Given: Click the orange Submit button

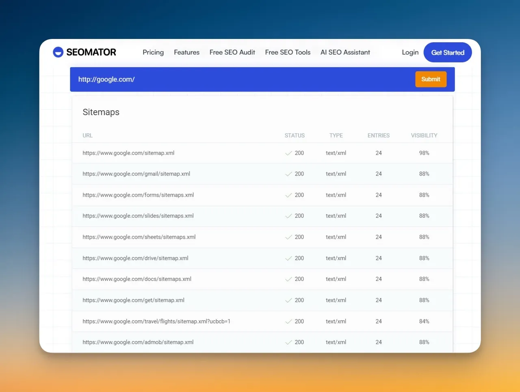Looking at the screenshot, I should point(431,79).
